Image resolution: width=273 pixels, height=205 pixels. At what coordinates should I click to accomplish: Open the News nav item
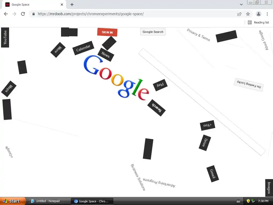click(x=106, y=54)
